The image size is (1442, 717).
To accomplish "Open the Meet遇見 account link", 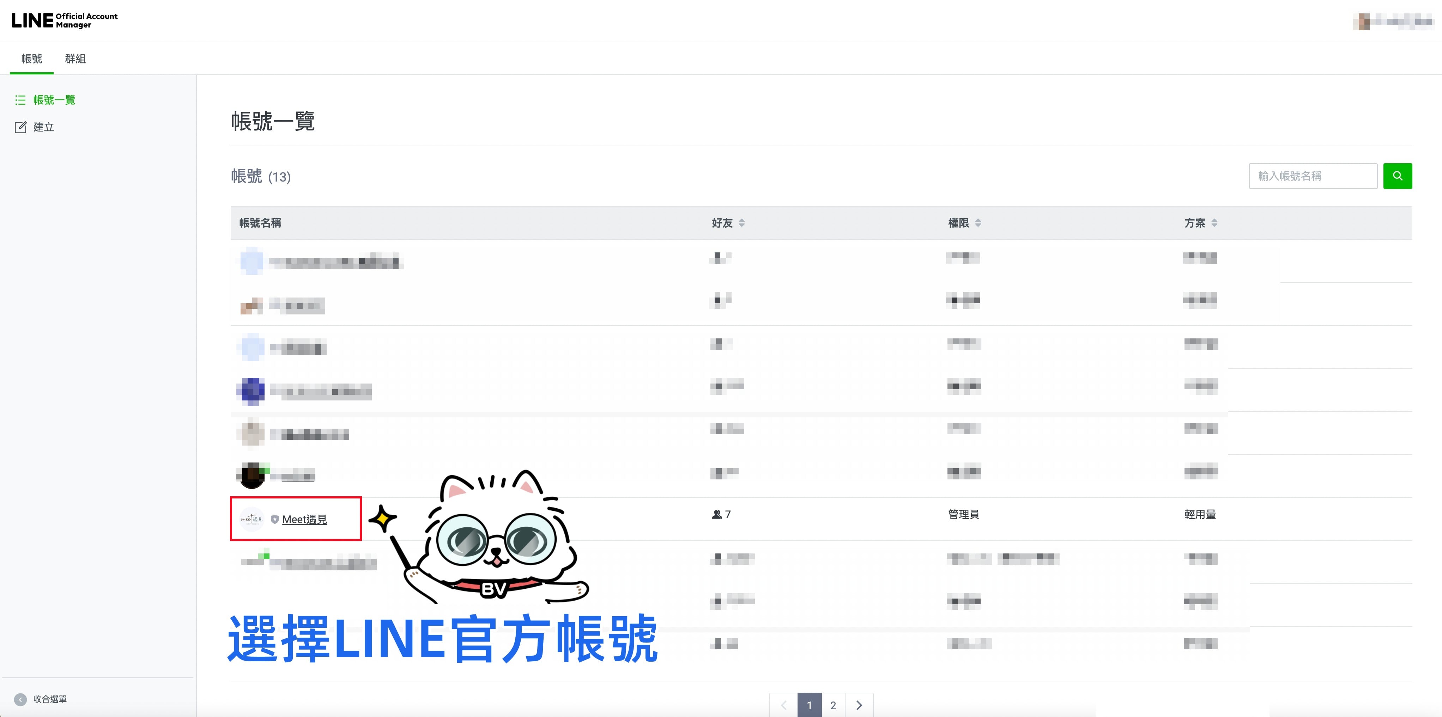I will (x=304, y=519).
